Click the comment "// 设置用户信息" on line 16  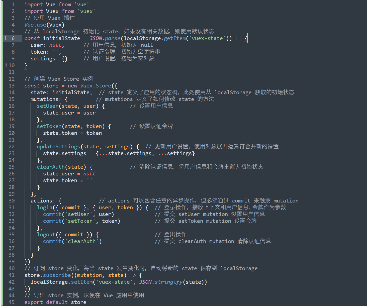pyautogui.click(x=151, y=106)
